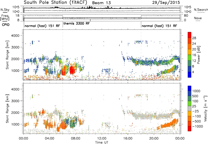
Task: Click the themis 3300 RF mode label
Action: click(76, 23)
